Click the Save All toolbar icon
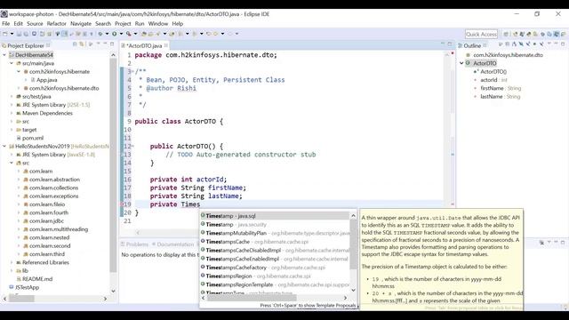569x320 pixels. [26, 34]
